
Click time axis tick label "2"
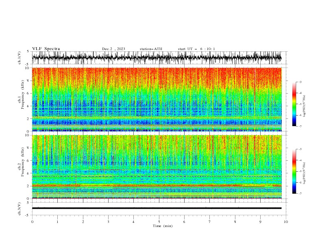83,222
